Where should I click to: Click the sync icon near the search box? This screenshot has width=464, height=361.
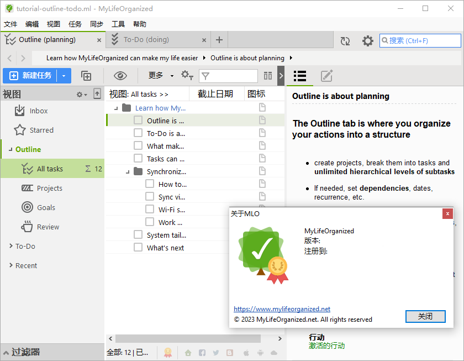[x=345, y=41]
